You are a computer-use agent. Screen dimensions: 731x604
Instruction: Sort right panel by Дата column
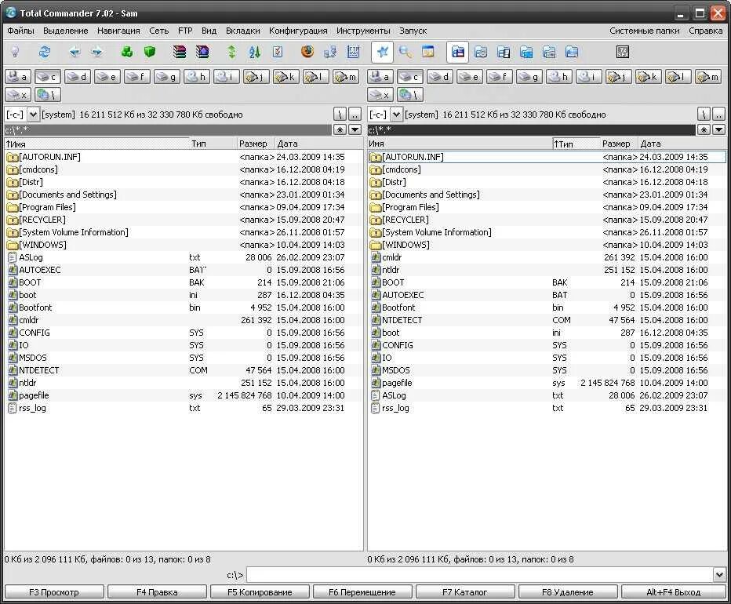[682, 144]
